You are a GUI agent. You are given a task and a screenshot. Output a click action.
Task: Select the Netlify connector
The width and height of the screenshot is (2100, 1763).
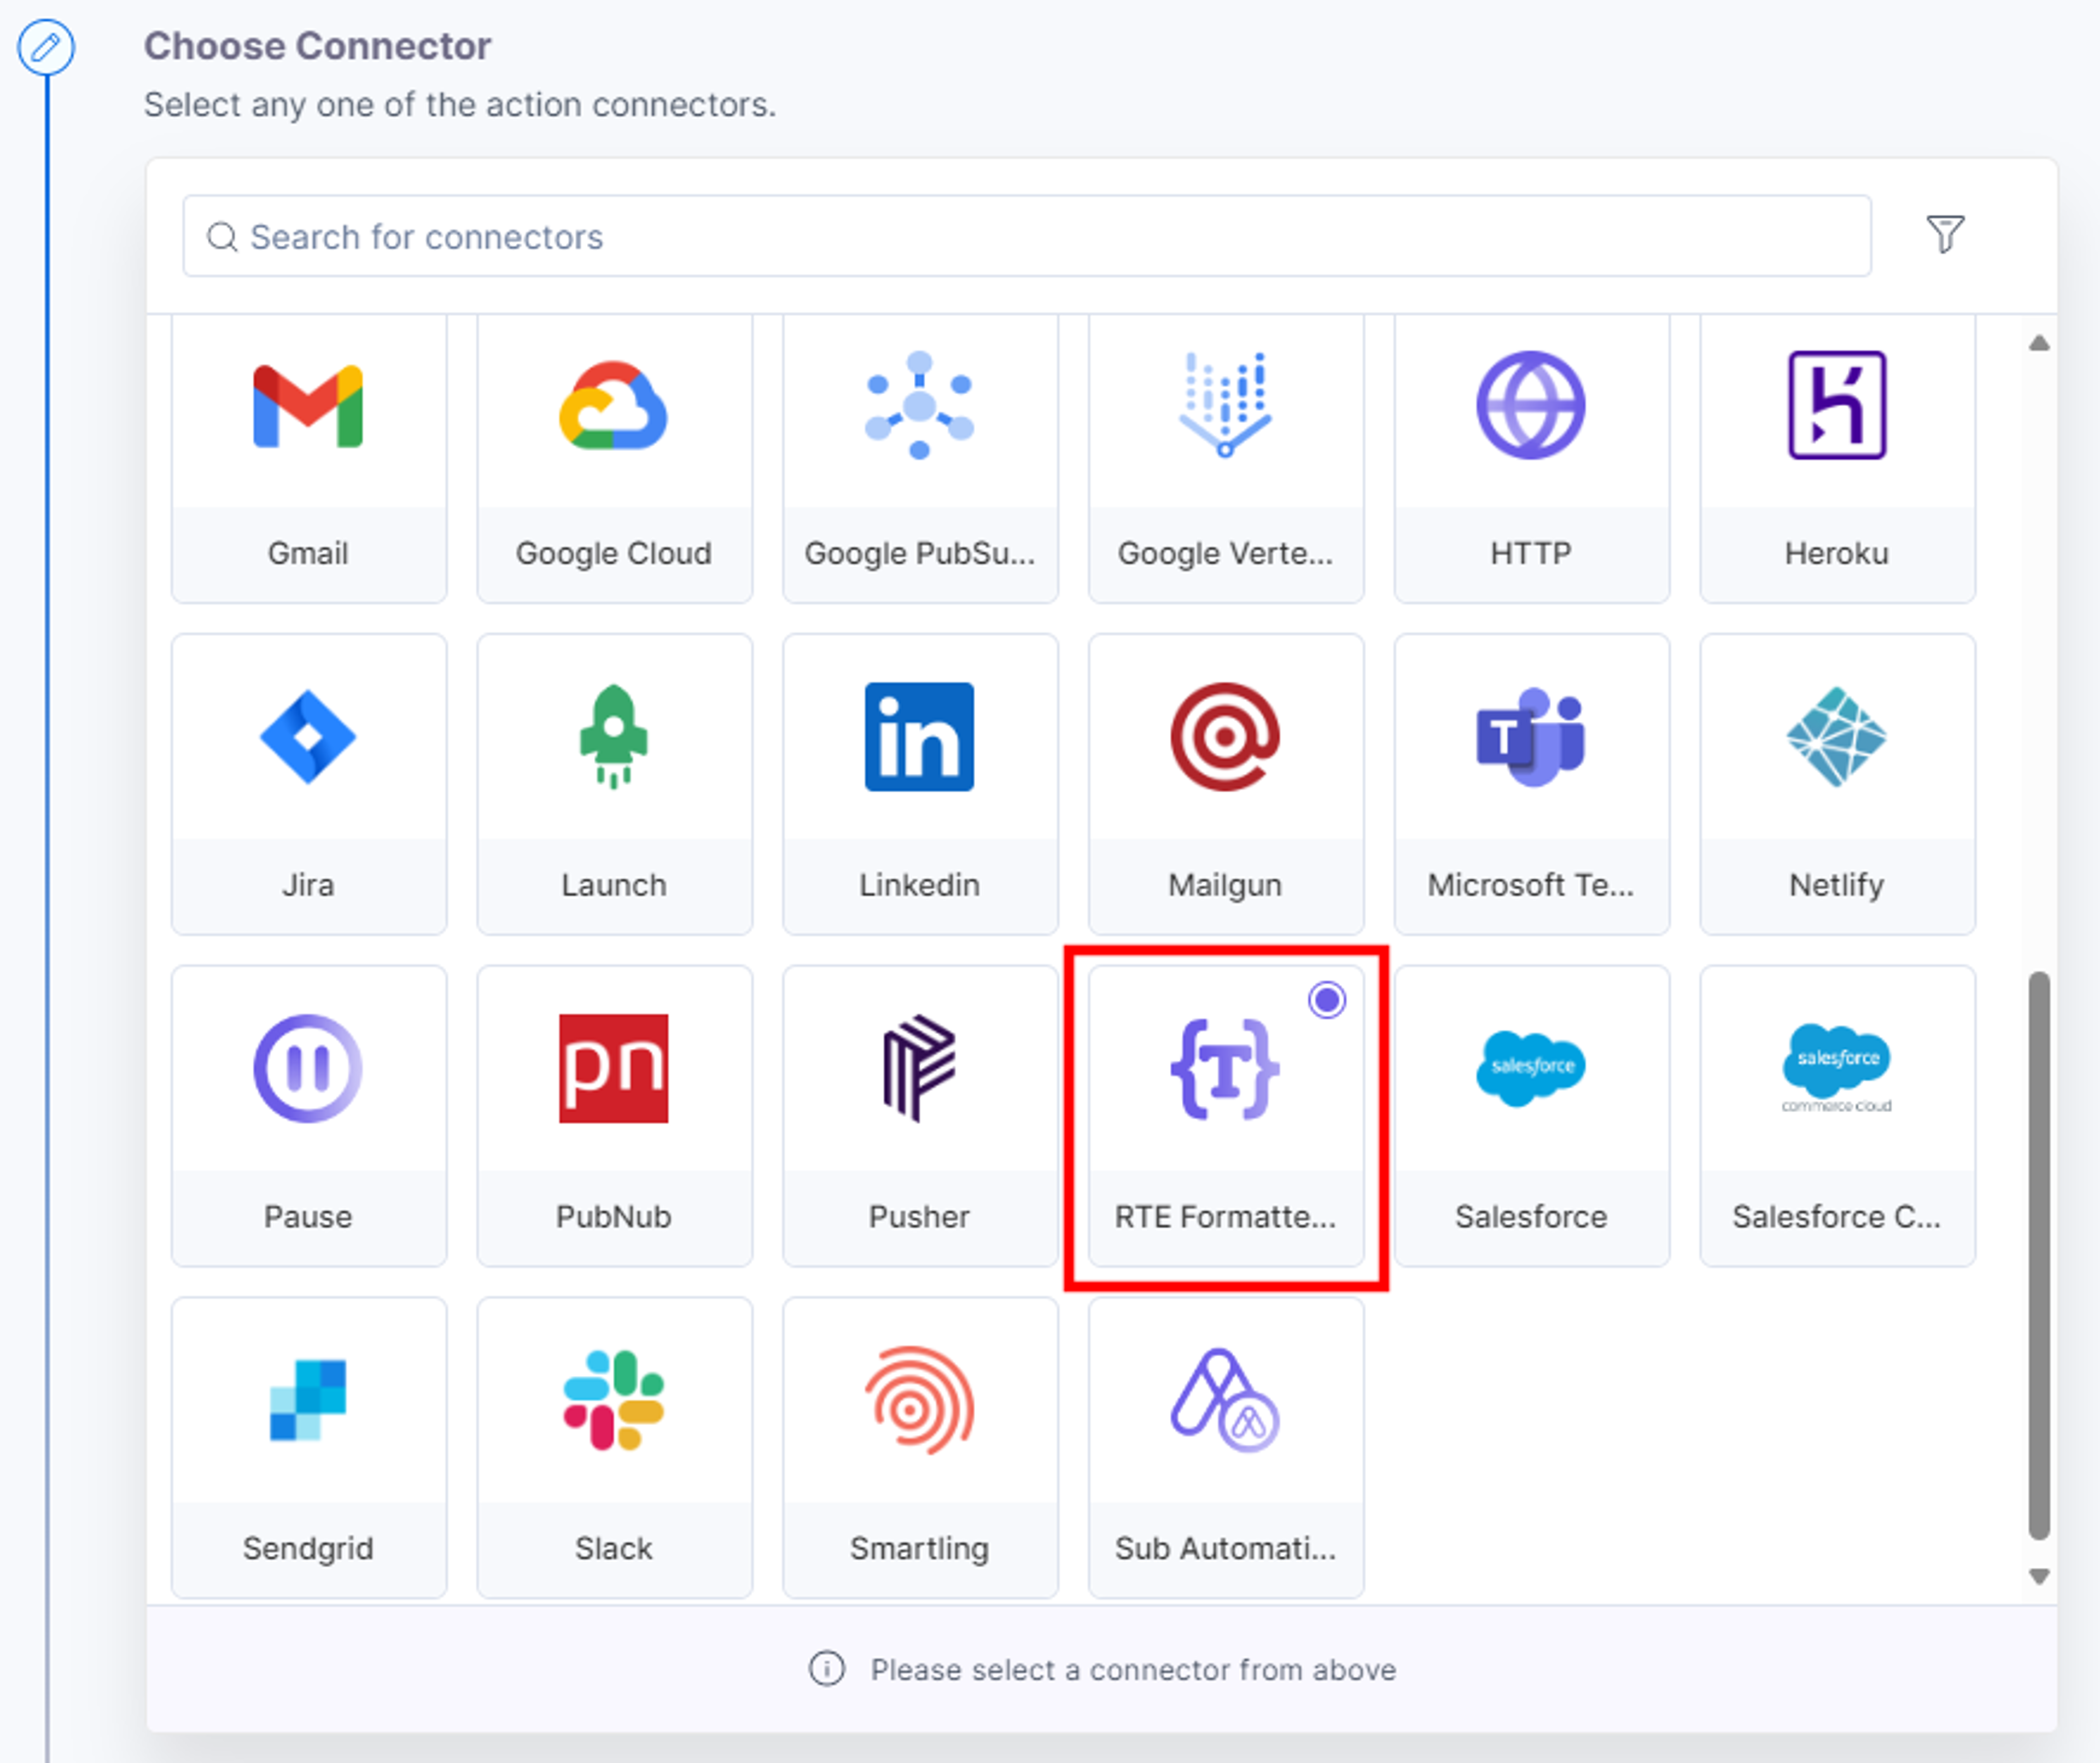pyautogui.click(x=1838, y=784)
